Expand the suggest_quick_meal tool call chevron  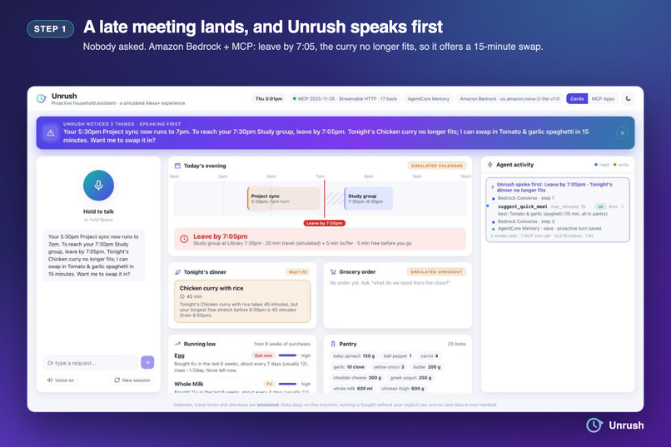click(622, 206)
